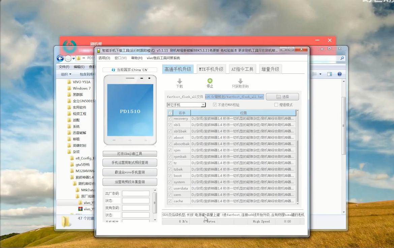This screenshot has height=248, width=394.
Task: Click the 最适合vivo手机查询 button
Action: (x=130, y=173)
